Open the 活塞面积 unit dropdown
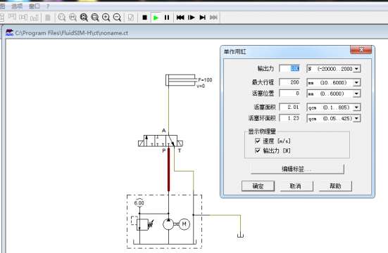The width and height of the screenshot is (388, 253). pos(356,108)
